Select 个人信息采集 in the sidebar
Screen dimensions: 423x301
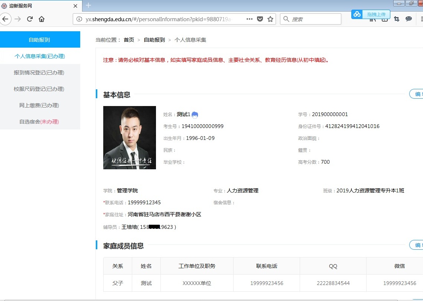pyautogui.click(x=40, y=56)
